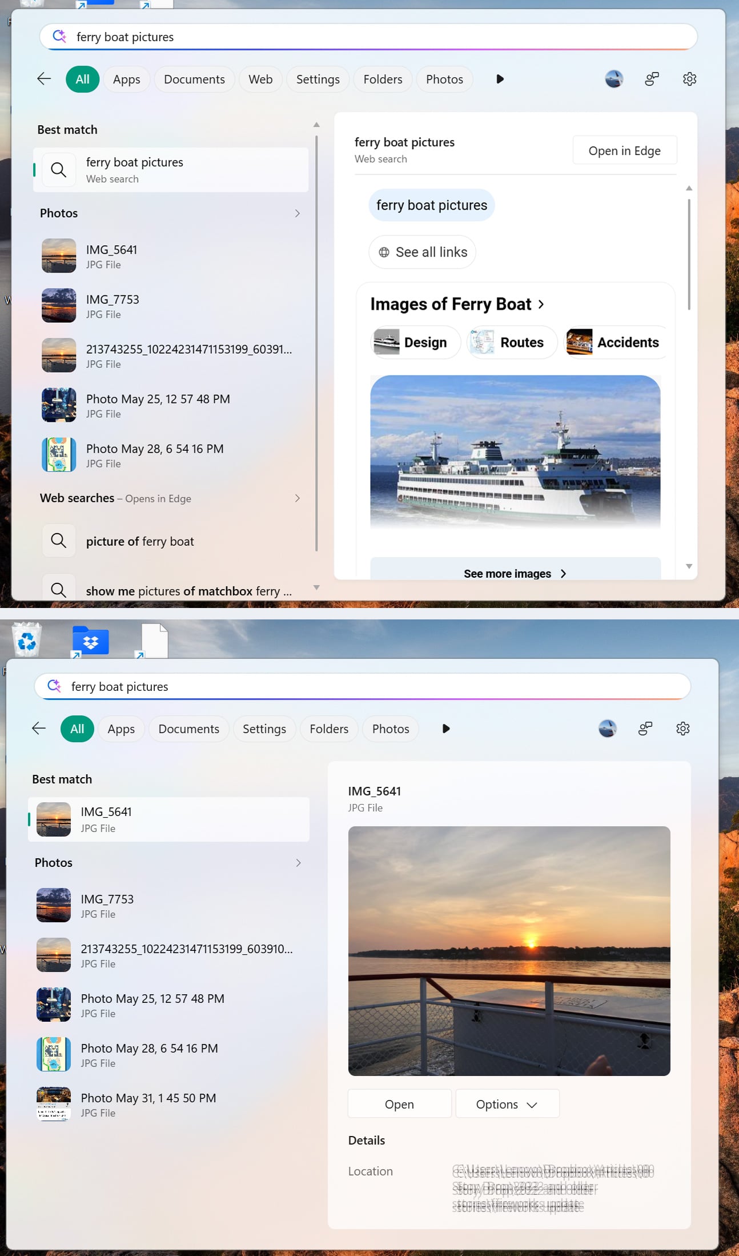Screen dimensions: 739x1256
Task: Click magnifier icon of the 'ferry boat pictures' best match
Action: (x=59, y=170)
